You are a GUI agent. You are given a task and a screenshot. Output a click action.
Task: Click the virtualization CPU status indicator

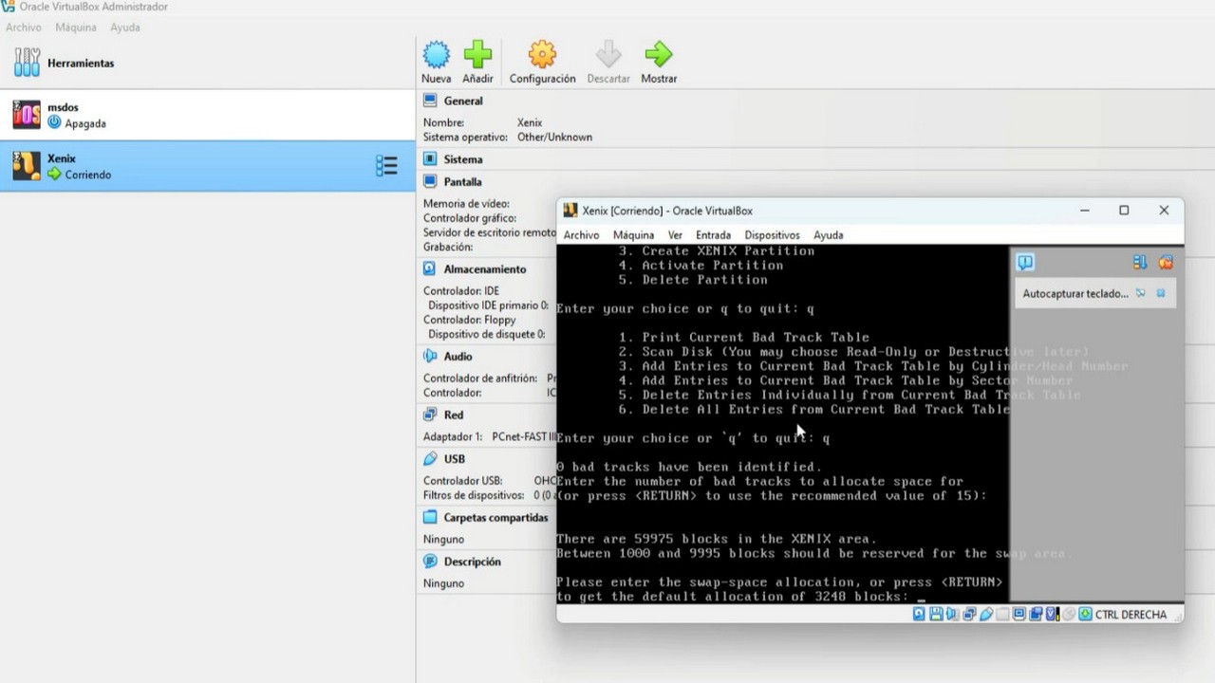[x=1053, y=615]
